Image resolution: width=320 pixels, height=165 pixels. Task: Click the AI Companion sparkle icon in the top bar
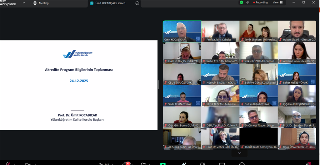pos(247,2)
